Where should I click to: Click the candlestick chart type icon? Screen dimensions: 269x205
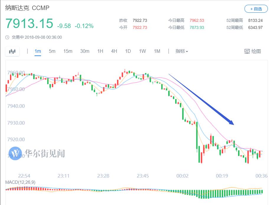(12, 51)
